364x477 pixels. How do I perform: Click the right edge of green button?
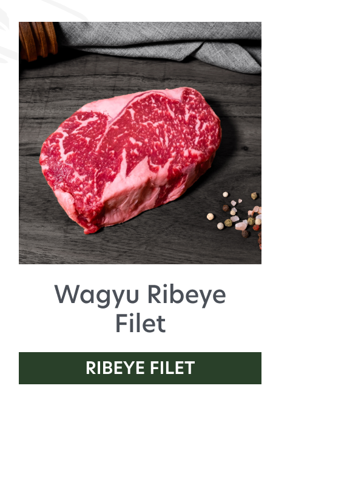[259, 368]
